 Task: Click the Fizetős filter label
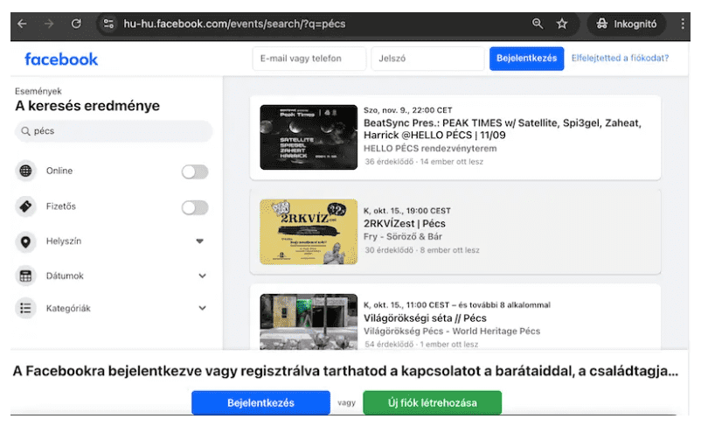pos(61,206)
